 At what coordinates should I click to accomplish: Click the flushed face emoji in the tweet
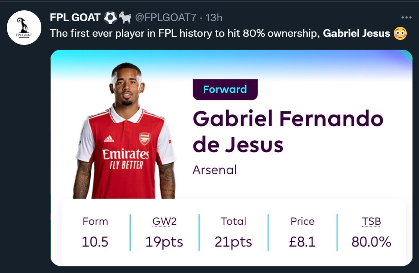(x=399, y=33)
